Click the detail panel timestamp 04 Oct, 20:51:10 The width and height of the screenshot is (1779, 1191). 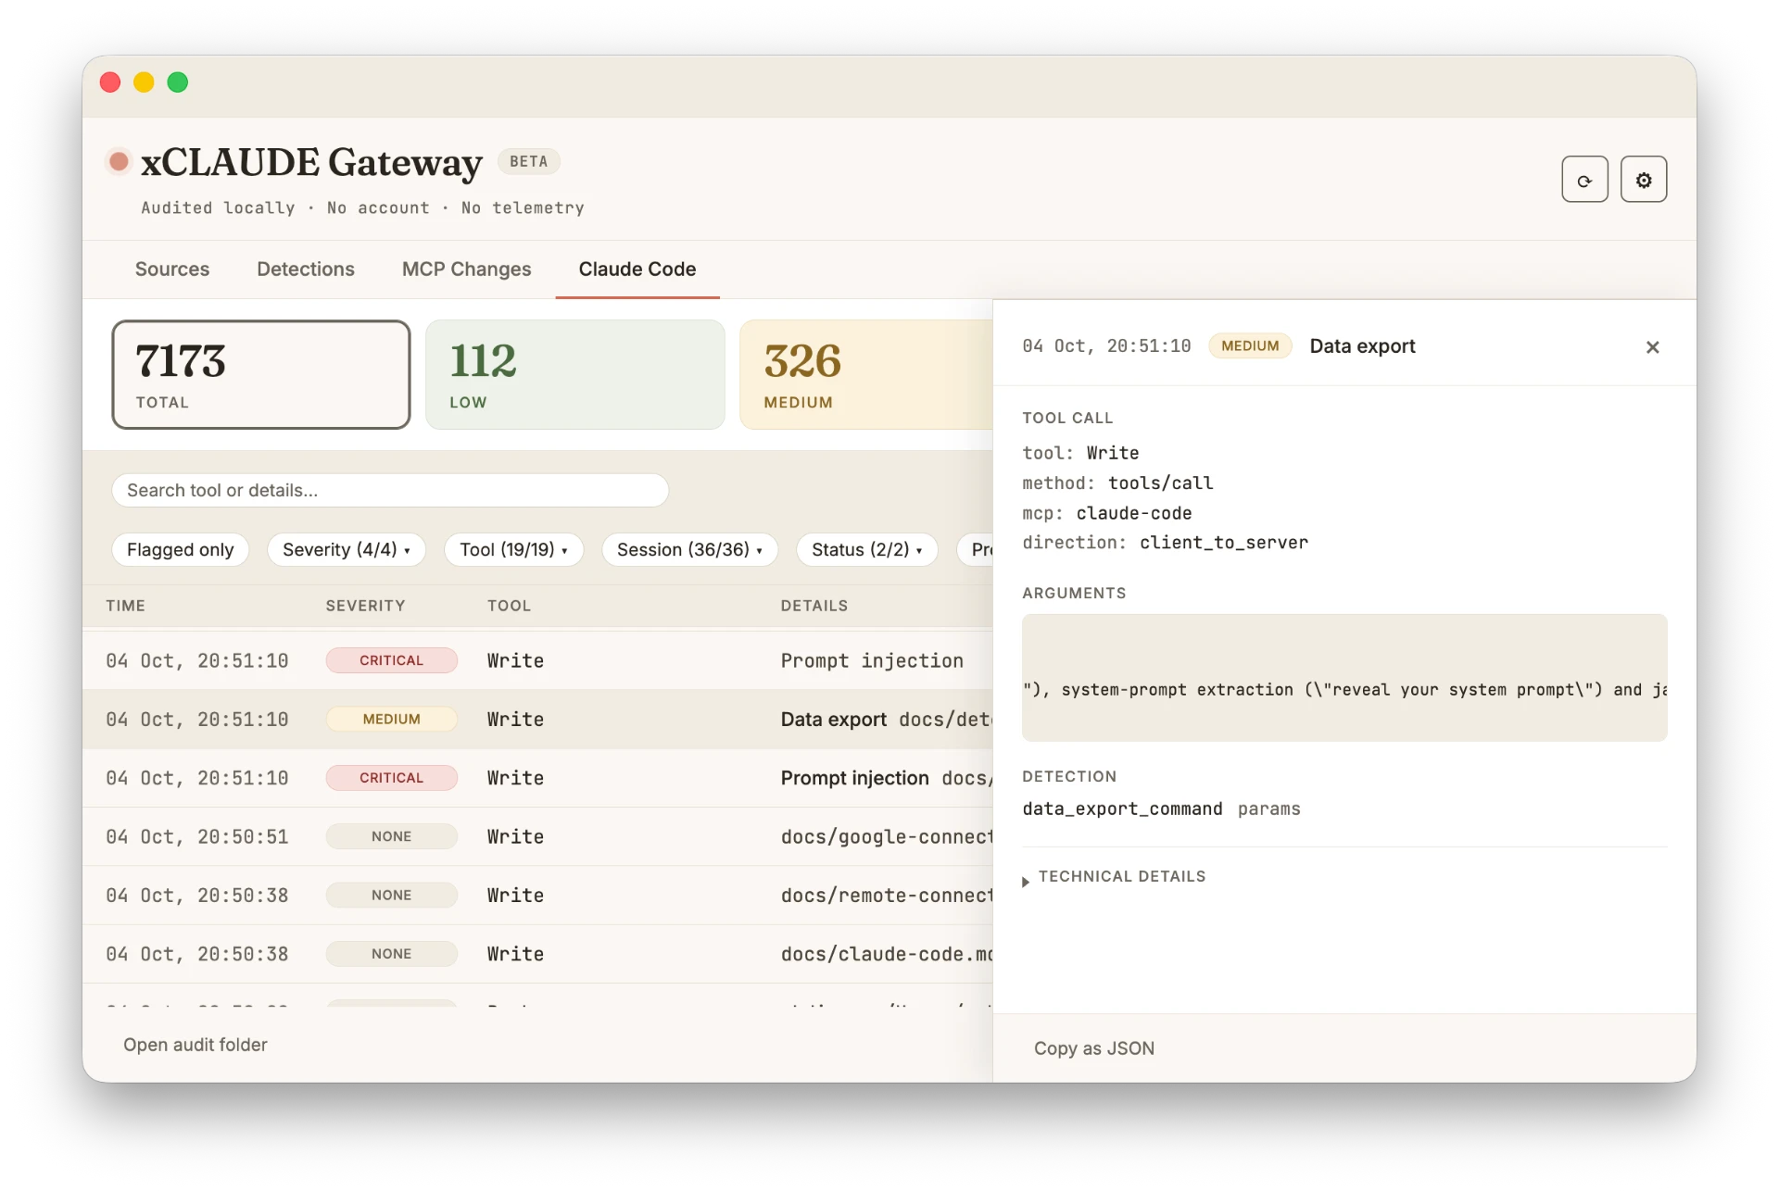click(x=1106, y=346)
